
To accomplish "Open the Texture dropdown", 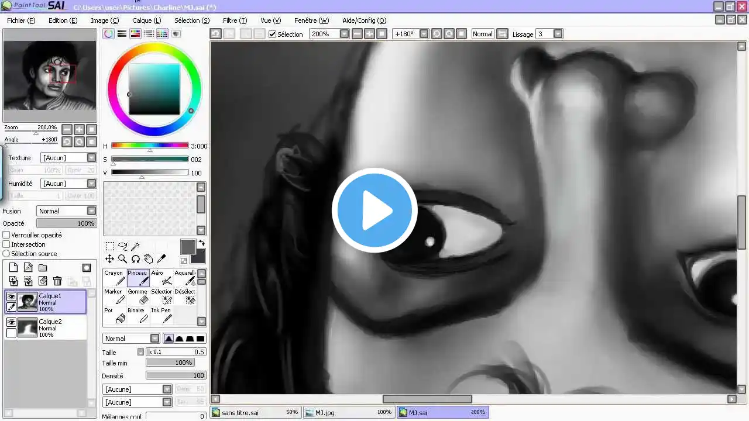I will (68, 158).
